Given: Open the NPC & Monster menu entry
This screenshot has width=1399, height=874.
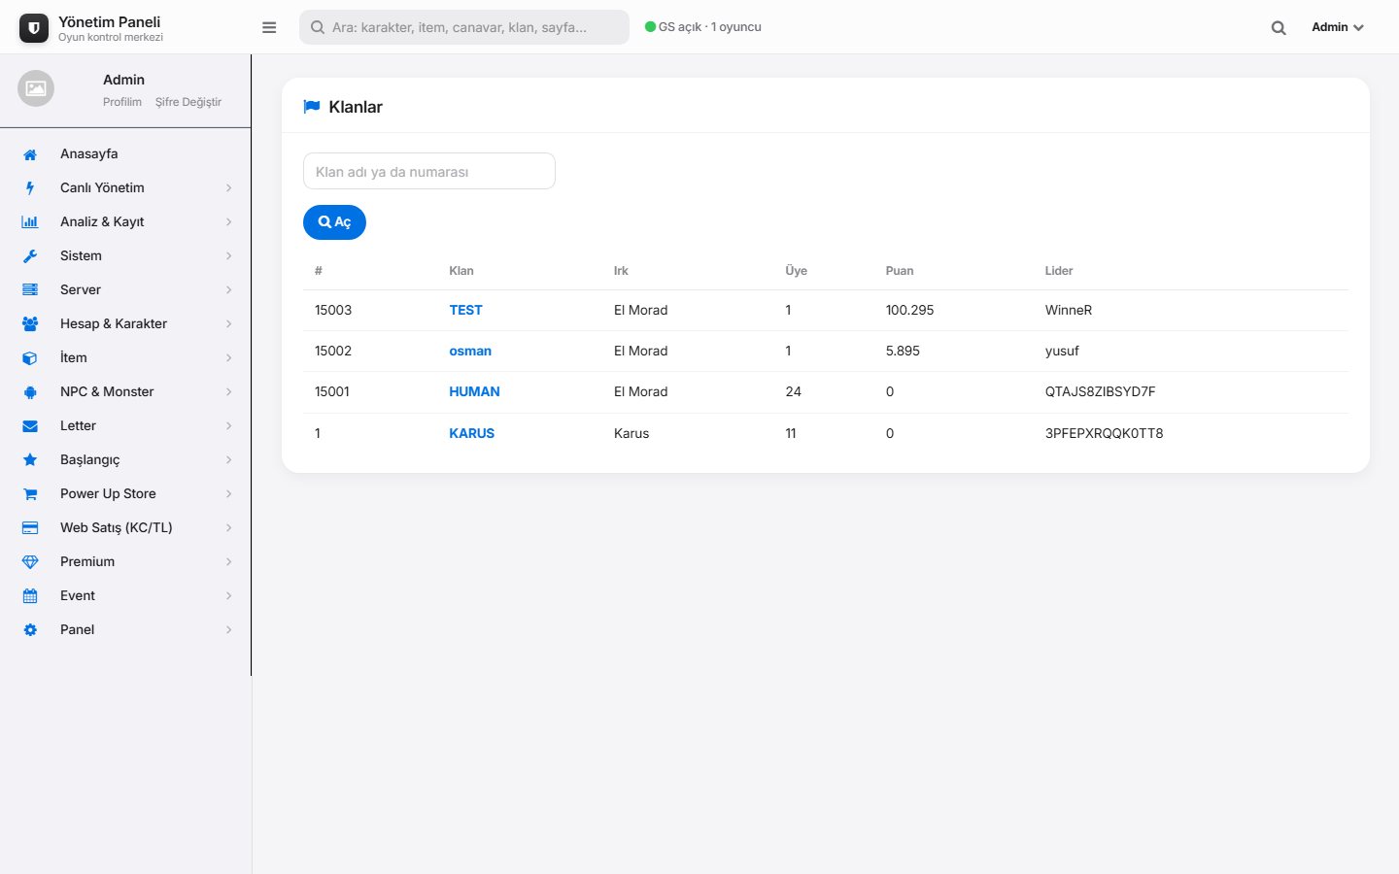Looking at the screenshot, I should [x=125, y=392].
